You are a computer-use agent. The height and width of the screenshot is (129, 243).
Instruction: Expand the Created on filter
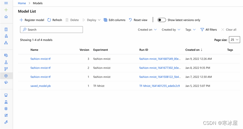point(147,30)
